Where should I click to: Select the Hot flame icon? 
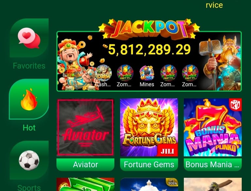(x=29, y=100)
